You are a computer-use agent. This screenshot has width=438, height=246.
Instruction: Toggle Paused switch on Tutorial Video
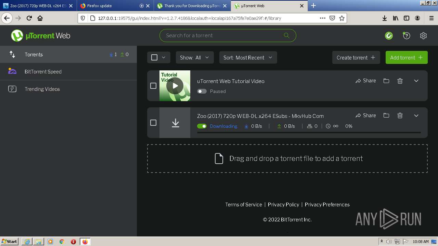coord(202,91)
